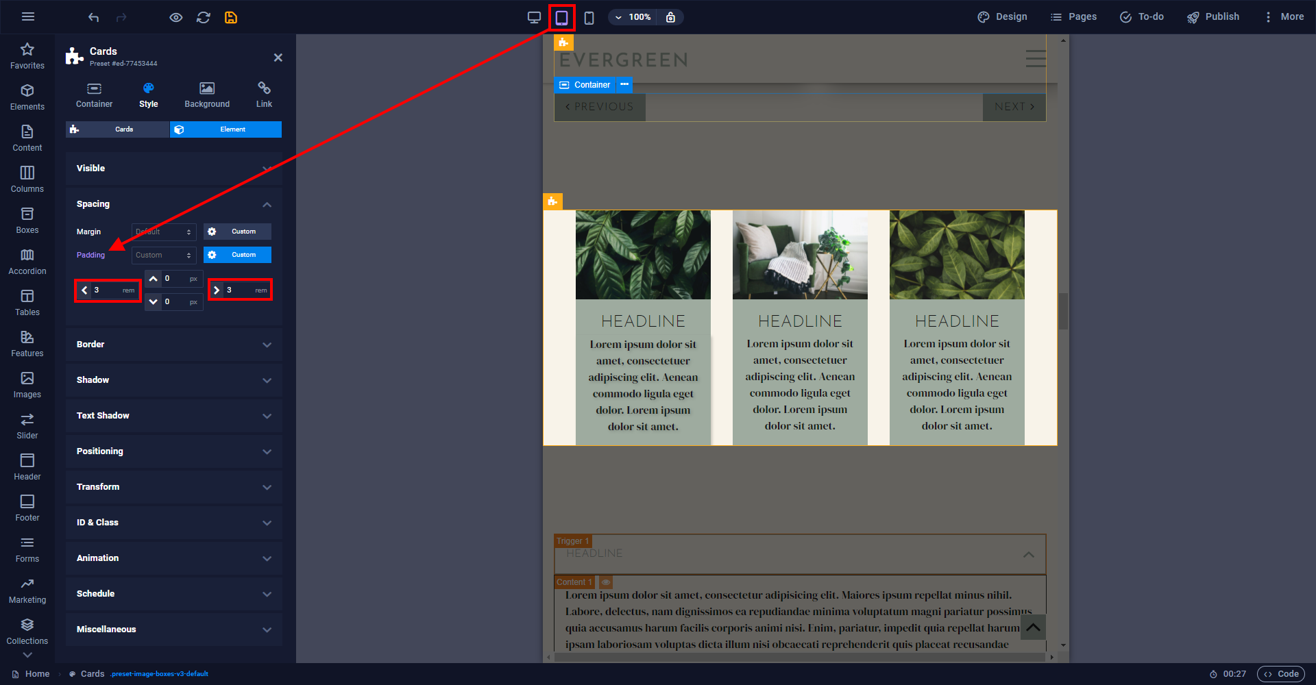1316x685 pixels.
Task: Open the Slider section in the sidebar
Action: [27, 426]
